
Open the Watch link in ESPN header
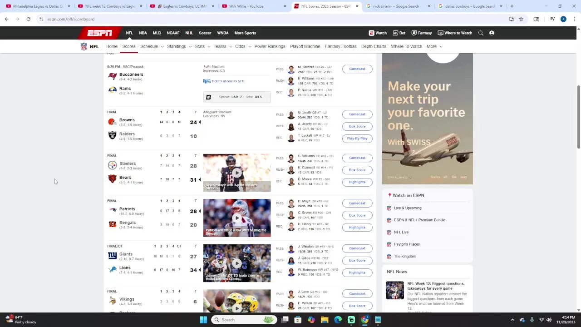click(378, 33)
